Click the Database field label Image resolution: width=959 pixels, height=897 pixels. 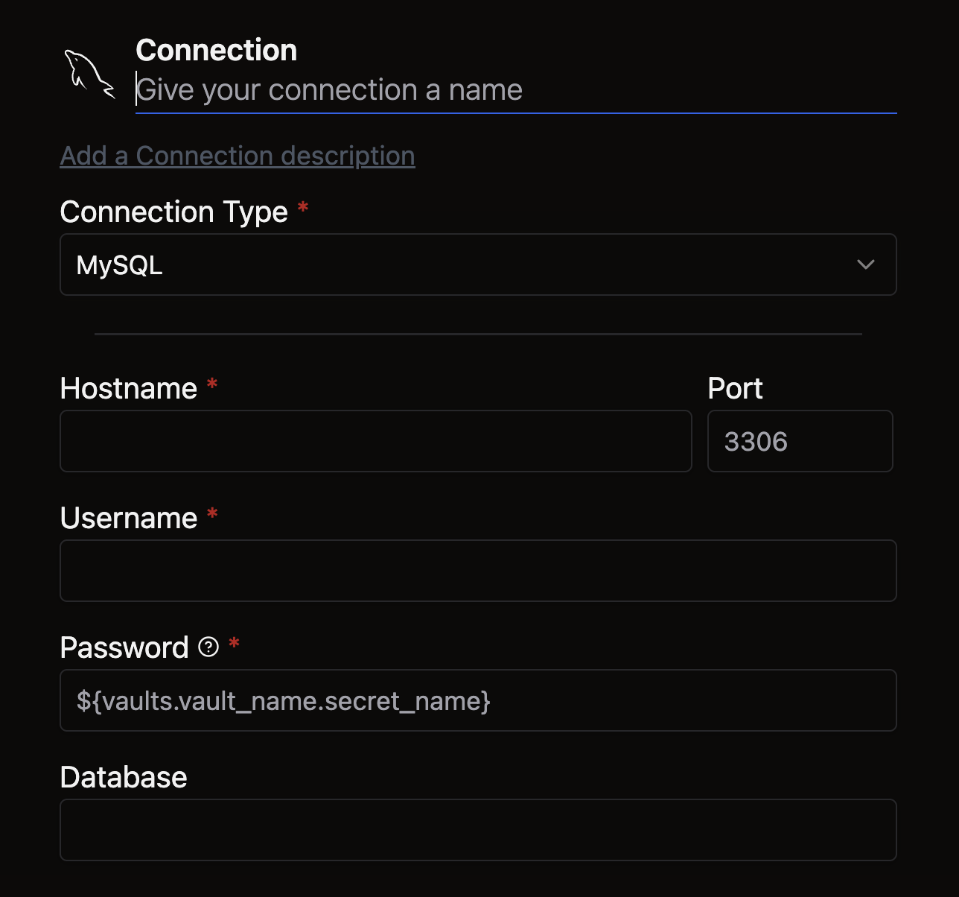coord(124,777)
